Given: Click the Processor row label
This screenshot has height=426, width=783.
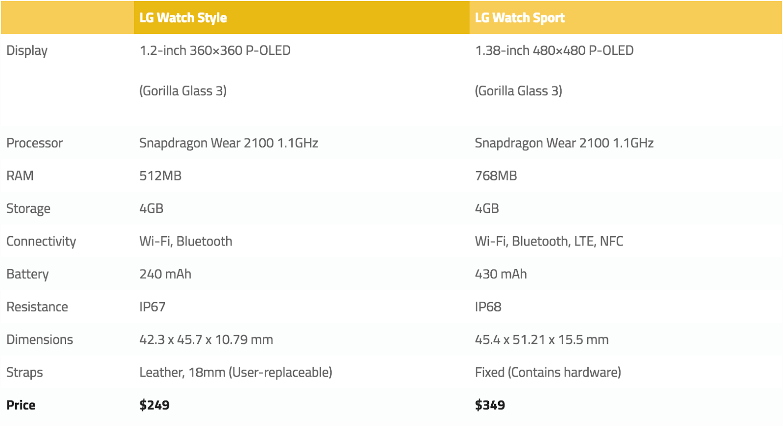Looking at the screenshot, I should pos(35,143).
